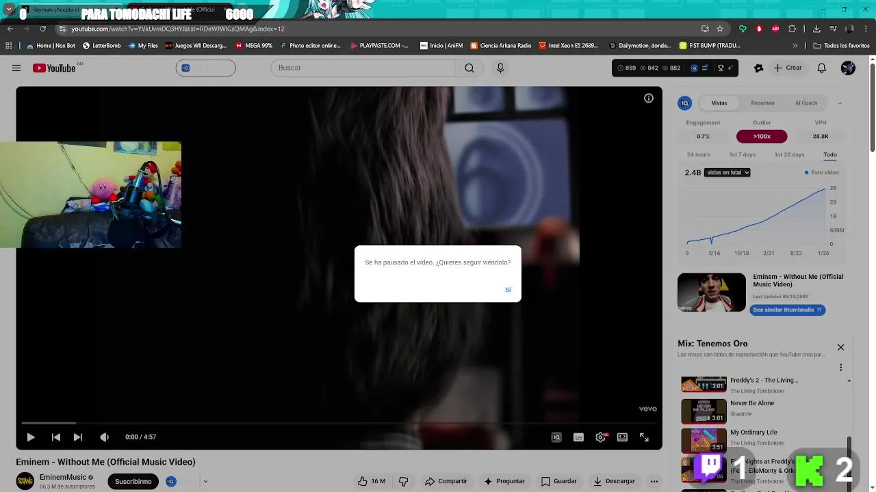This screenshot has width=876, height=492.
Task: Switch to the Resumen tab
Action: (x=762, y=103)
